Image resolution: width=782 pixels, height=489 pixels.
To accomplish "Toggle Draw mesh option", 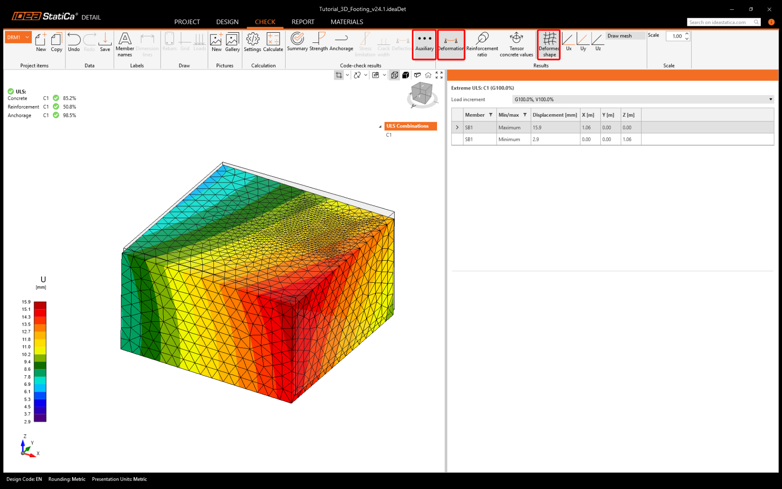I will pyautogui.click(x=625, y=36).
